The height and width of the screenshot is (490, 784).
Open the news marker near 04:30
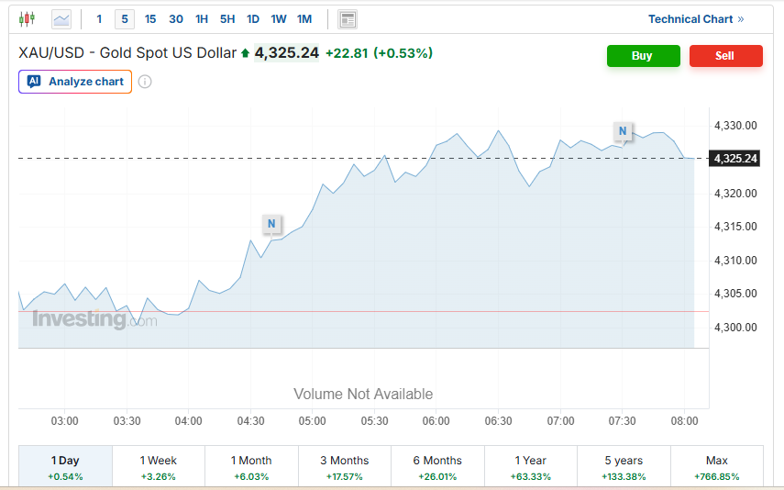coord(271,223)
